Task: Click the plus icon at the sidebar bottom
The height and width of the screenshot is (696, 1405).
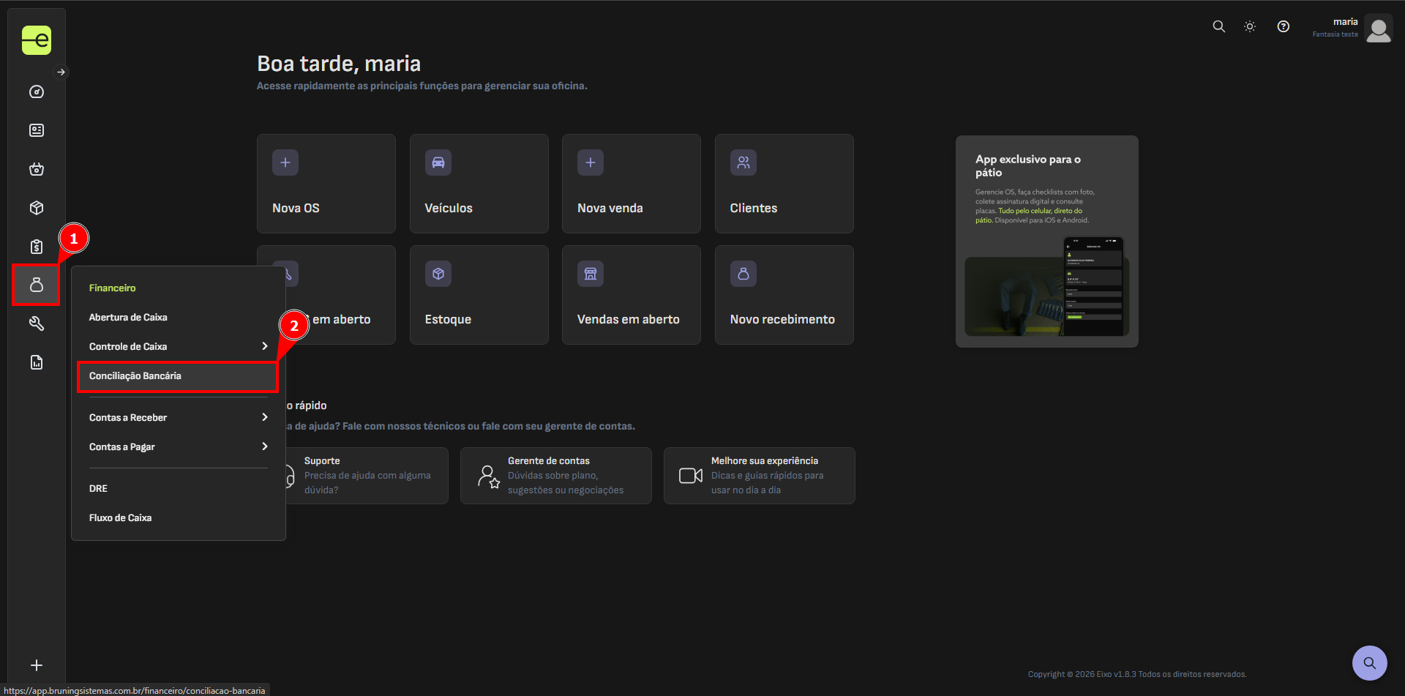Action: (x=37, y=665)
